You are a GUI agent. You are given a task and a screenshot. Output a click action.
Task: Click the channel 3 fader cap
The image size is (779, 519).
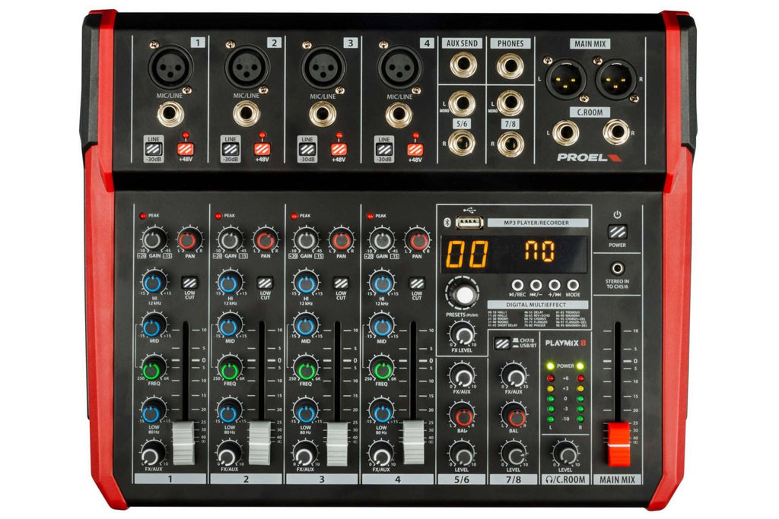[x=337, y=444]
